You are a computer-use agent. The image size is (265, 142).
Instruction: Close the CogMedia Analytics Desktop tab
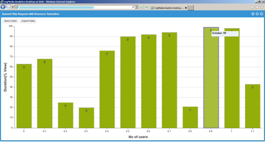click(186, 8)
